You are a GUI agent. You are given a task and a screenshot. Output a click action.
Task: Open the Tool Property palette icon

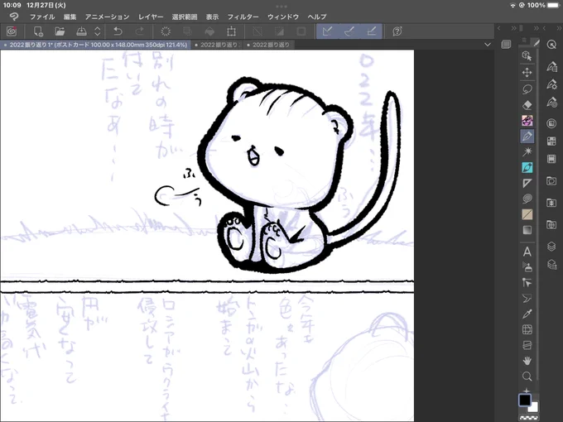pyautogui.click(x=551, y=84)
